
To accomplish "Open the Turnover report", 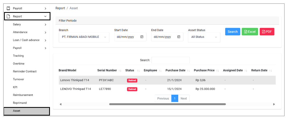I will pyautogui.click(x=18, y=79).
